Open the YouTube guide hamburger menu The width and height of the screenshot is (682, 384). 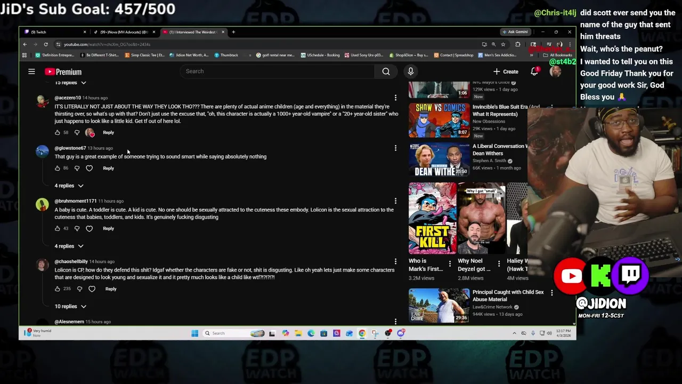(31, 71)
